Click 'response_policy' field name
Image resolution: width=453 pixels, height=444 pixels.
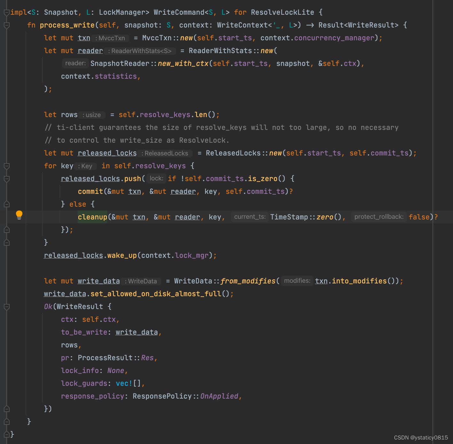click(92, 396)
